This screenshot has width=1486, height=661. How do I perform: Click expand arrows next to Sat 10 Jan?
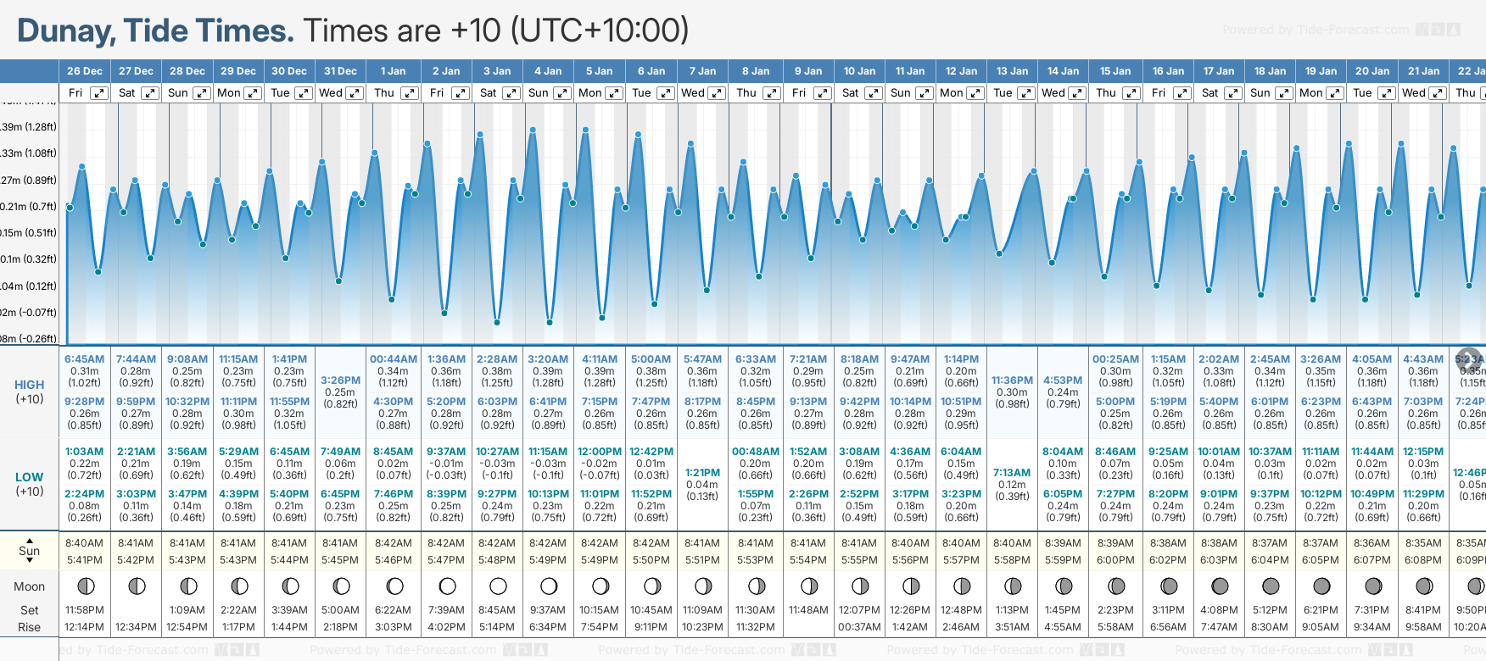[x=873, y=93]
